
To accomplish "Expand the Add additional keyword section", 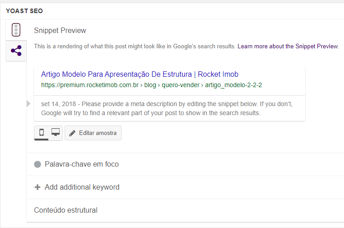I will click(185, 187).
